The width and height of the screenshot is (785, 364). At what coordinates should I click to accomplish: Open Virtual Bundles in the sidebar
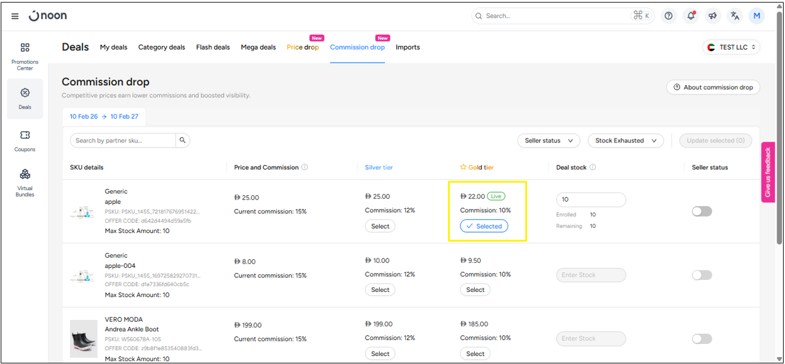[x=25, y=182]
